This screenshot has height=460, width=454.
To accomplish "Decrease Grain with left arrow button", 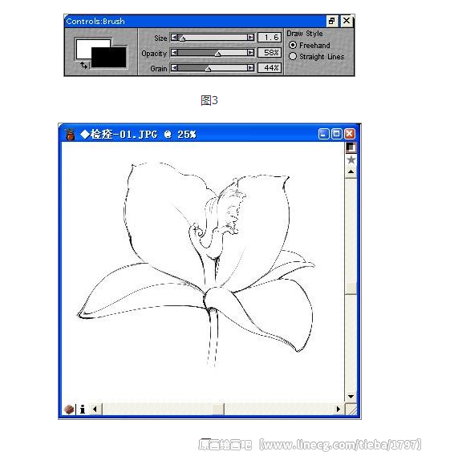I will click(174, 68).
